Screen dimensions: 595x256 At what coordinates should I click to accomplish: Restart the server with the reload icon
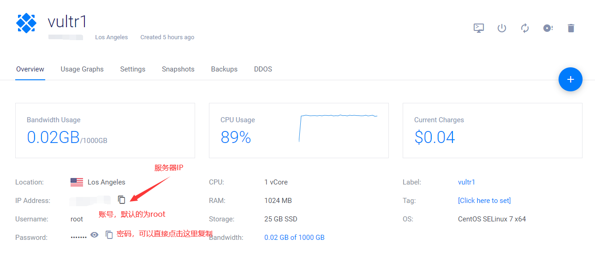525,28
